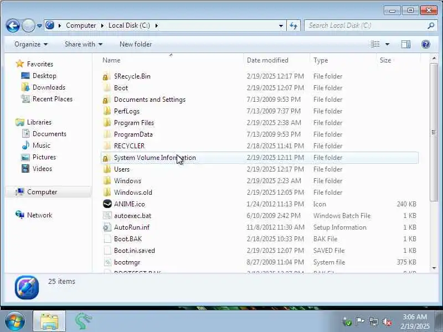This screenshot has height=332, width=443.
Task: Open the recent pages dropdown arrow
Action: point(39,26)
